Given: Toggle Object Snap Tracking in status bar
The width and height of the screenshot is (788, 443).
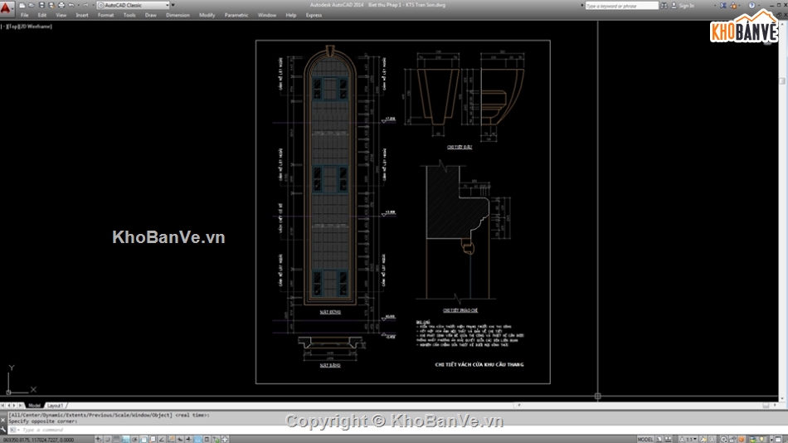Looking at the screenshot, I should pos(162,439).
